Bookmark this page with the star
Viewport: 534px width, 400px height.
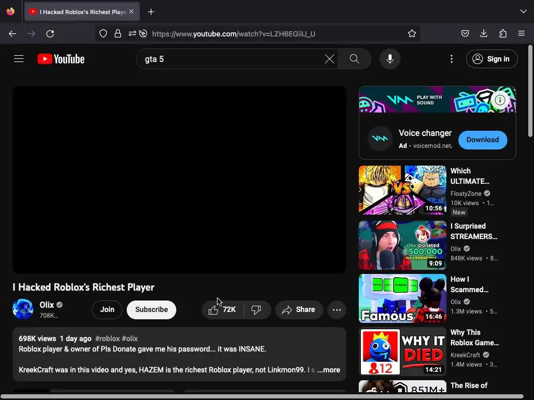pyautogui.click(x=412, y=33)
